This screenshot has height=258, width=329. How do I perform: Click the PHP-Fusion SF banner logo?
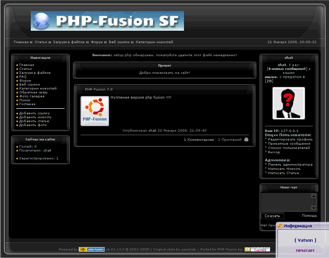(x=107, y=21)
